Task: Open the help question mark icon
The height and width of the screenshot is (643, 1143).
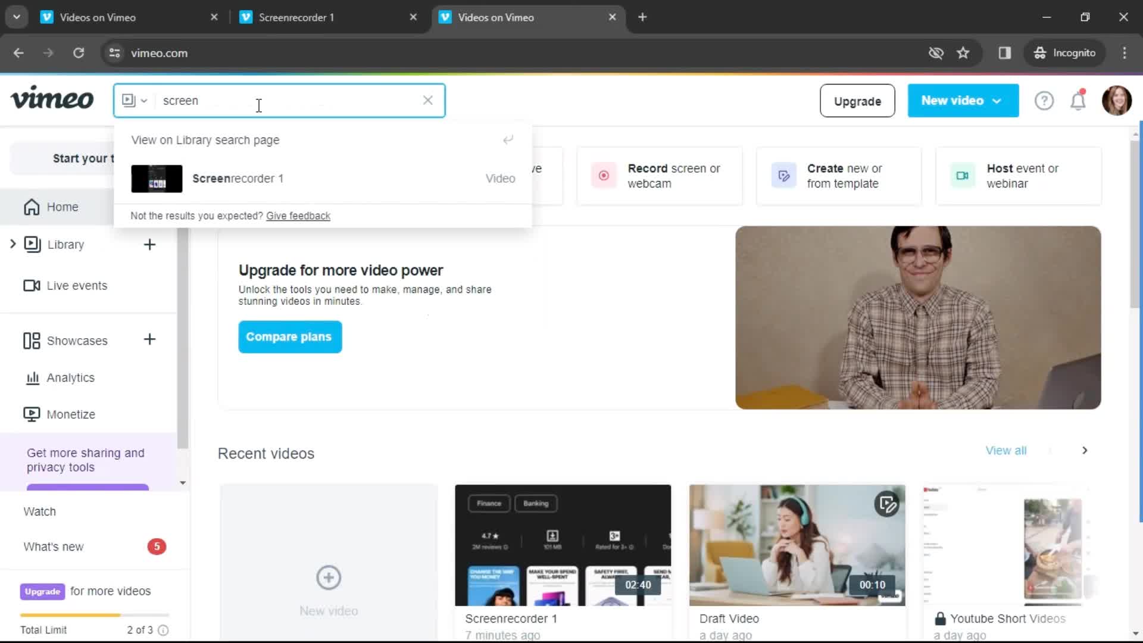Action: point(1044,101)
